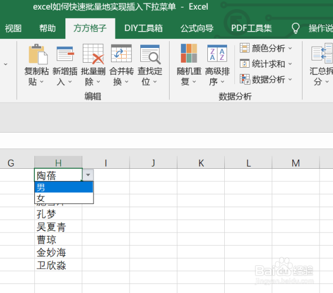This screenshot has width=333, height=293.
Task: Expand the 复制粘贴 dropdown arrow
Action: pyautogui.click(x=42, y=82)
